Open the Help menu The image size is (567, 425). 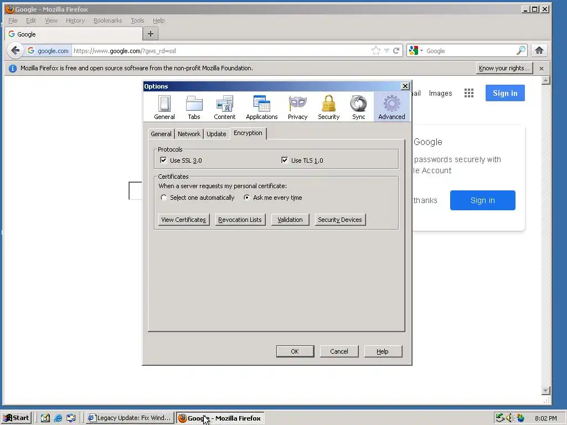tap(158, 20)
